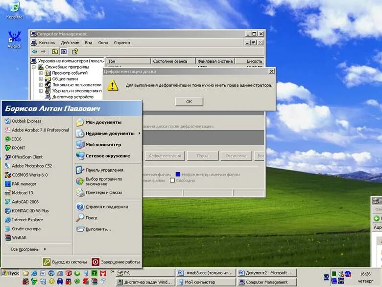Open Сетевое окружение
Image resolution: width=382 pixels, height=287 pixels.
pos(103,156)
